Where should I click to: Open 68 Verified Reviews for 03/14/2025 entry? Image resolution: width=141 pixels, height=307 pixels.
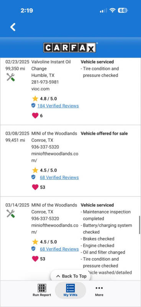[59, 249]
